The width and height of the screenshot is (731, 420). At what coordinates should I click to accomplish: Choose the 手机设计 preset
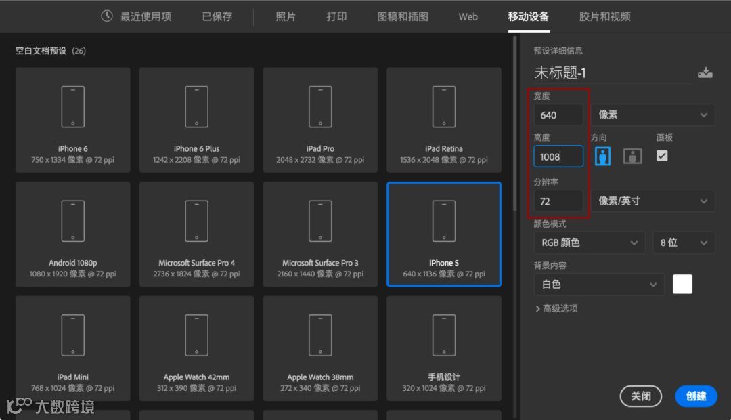pyautogui.click(x=444, y=349)
